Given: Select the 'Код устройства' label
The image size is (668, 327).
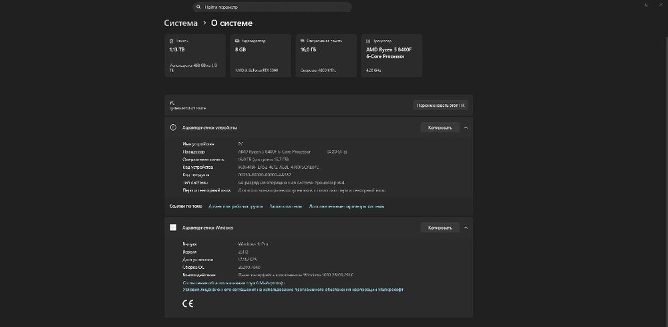Looking at the screenshot, I should pyautogui.click(x=198, y=167).
